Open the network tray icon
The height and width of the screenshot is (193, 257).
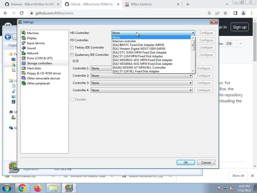(x=226, y=188)
